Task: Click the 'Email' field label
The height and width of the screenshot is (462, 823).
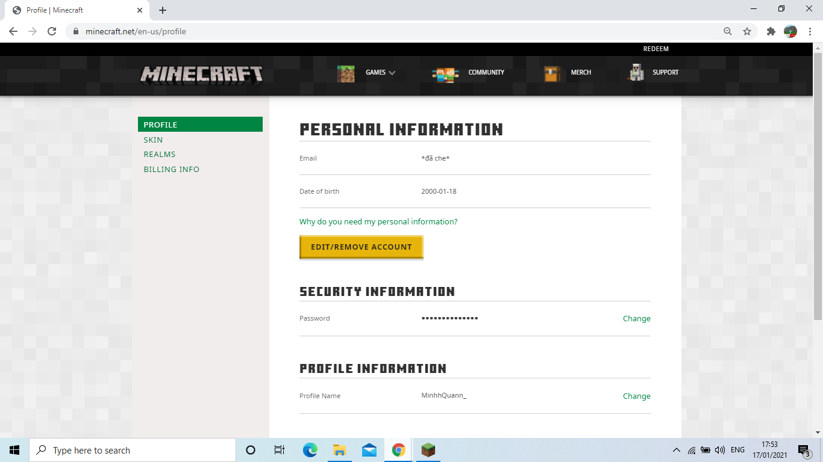Action: pyautogui.click(x=308, y=158)
